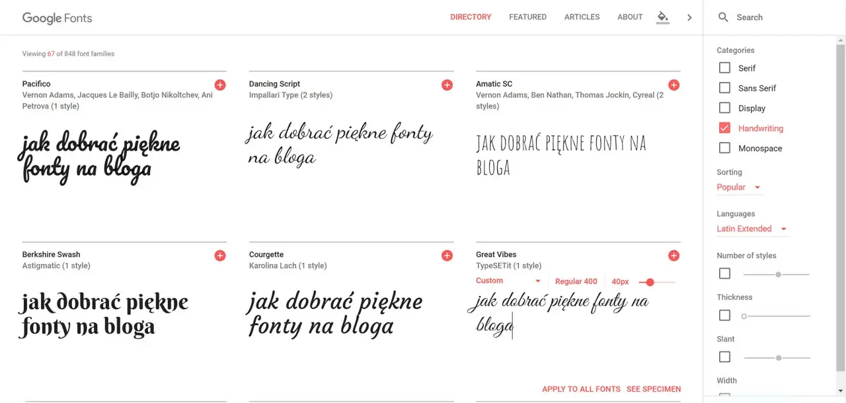
Task: Click 'Karolina Lach (1 style)' text
Action: (x=288, y=266)
